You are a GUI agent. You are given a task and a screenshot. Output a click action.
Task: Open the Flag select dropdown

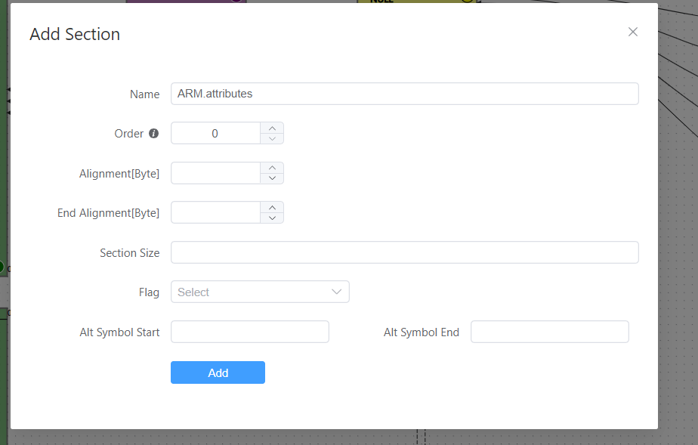[260, 292]
